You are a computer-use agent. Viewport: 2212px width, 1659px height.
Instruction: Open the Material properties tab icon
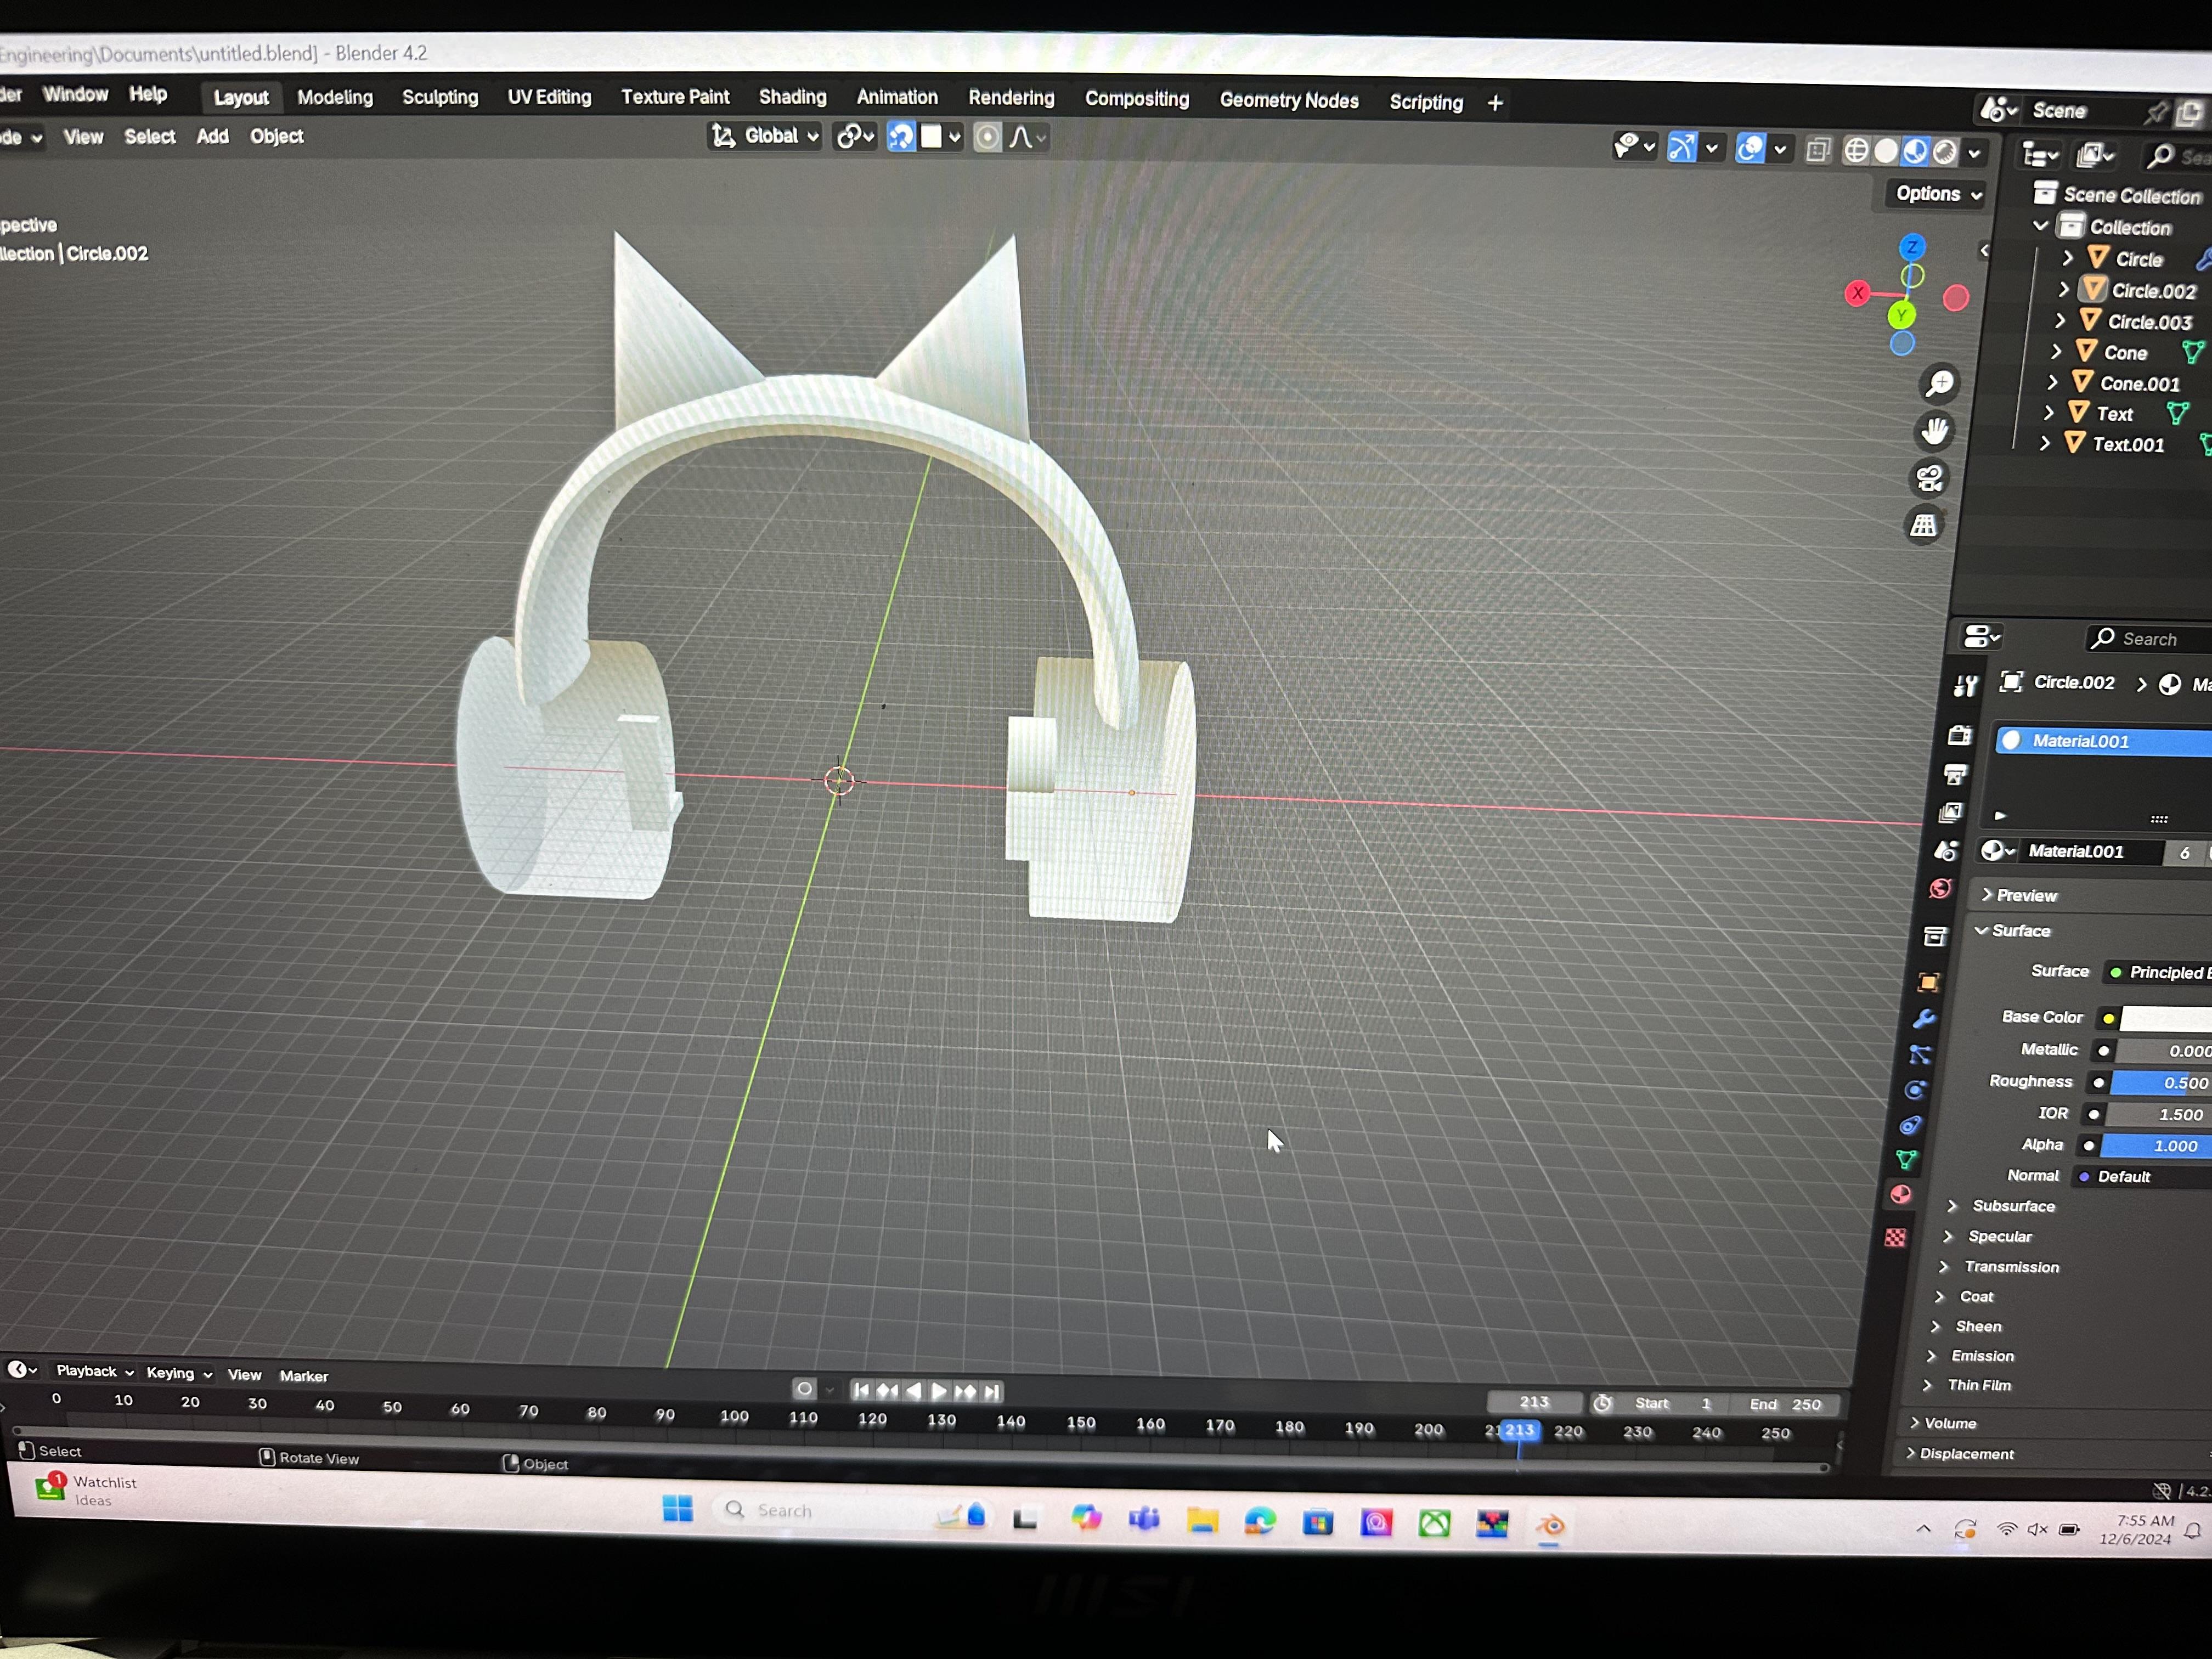(1901, 1194)
